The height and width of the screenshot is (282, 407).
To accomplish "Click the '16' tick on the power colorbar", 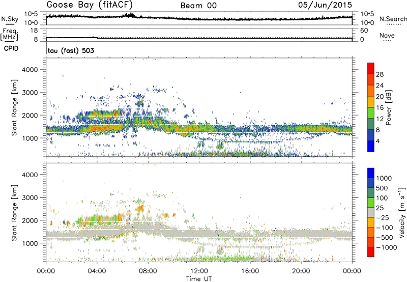I will tap(380, 108).
